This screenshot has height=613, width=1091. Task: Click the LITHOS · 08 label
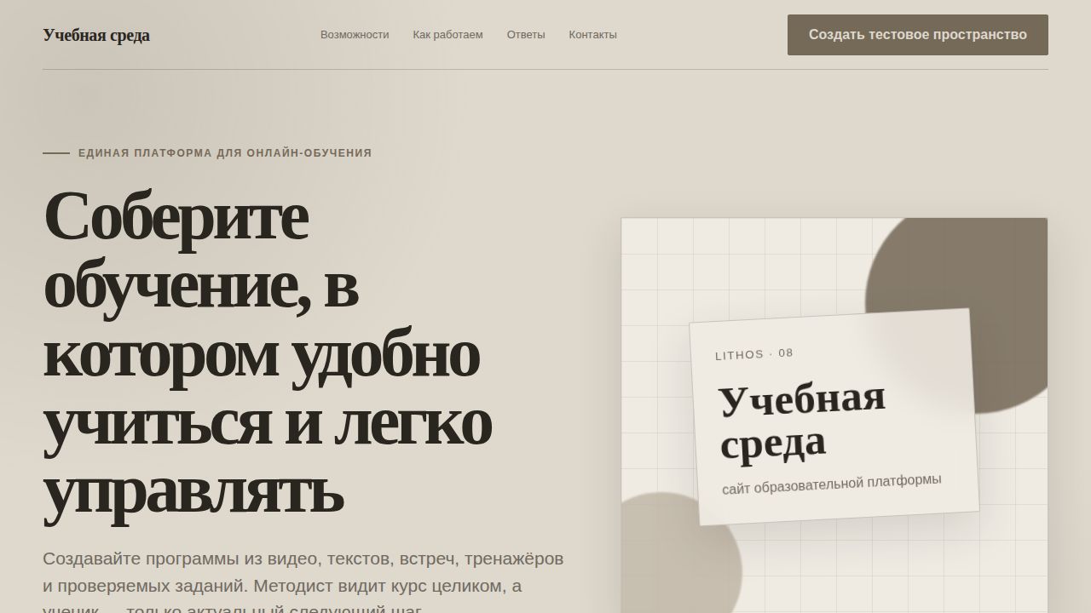pyautogui.click(x=754, y=354)
